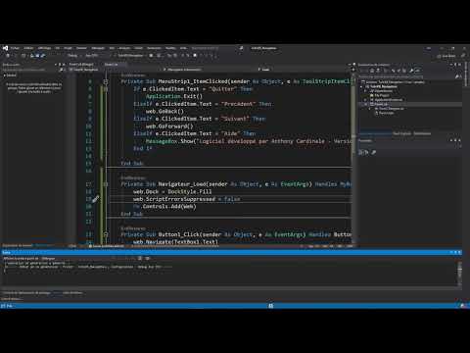The image size is (470, 353).
Task: Click the Solution Explorer Home icon
Action: (372, 71)
